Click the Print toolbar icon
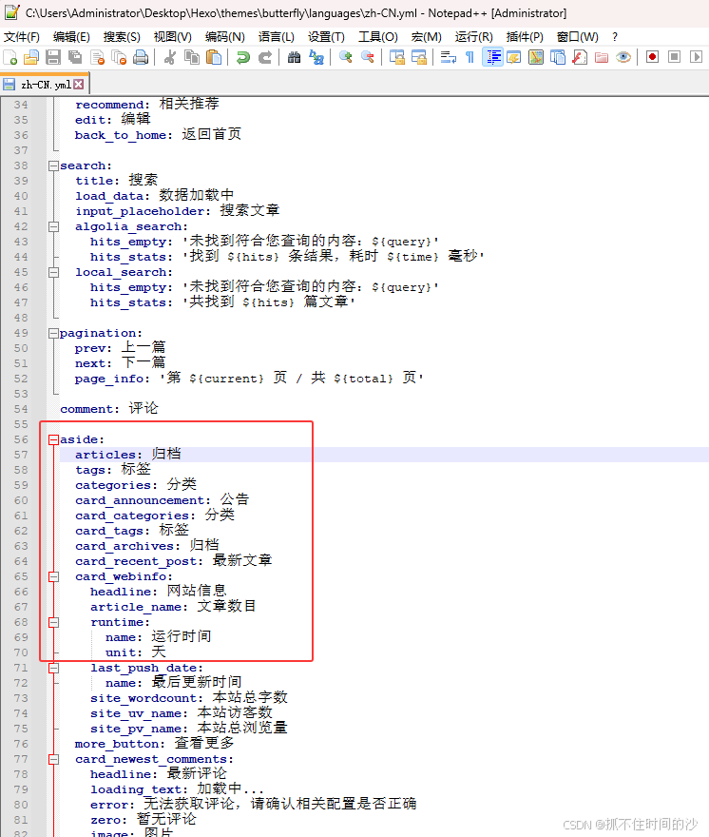The image size is (709, 837). [141, 57]
